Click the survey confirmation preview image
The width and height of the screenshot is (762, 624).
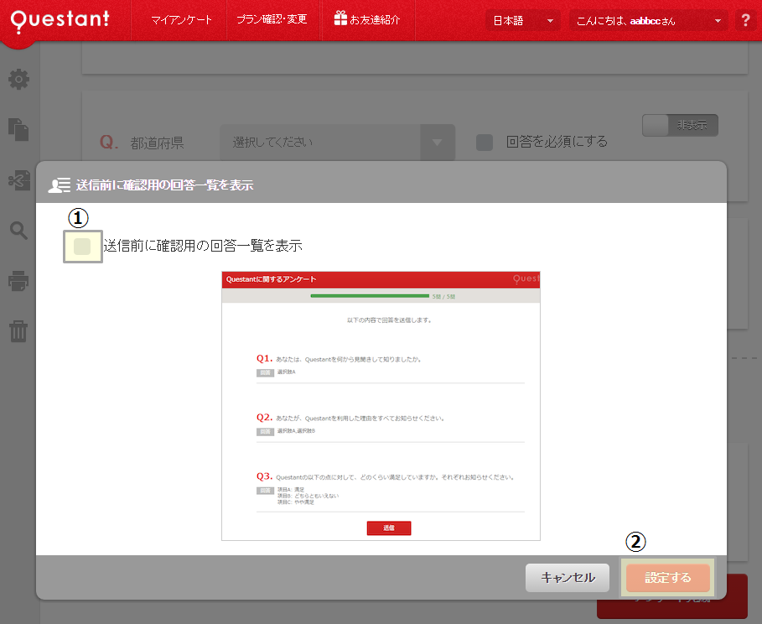click(381, 406)
